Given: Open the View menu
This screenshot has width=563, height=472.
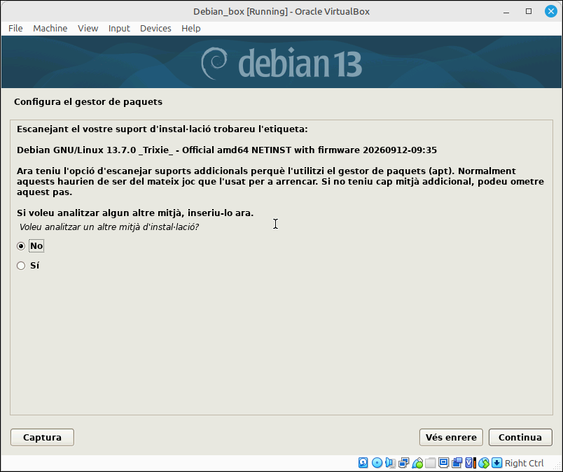Looking at the screenshot, I should tap(88, 29).
